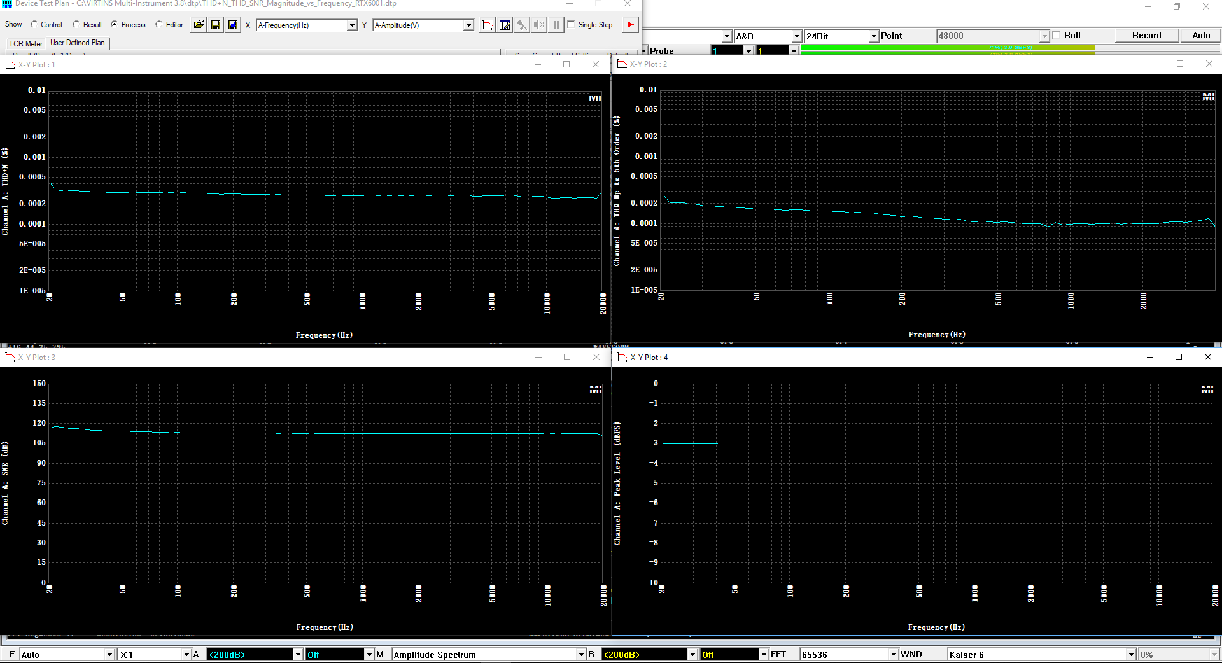Screen dimensions: 1222x663
Task: Open the 48000 sampling rate dropdown
Action: (x=1044, y=36)
